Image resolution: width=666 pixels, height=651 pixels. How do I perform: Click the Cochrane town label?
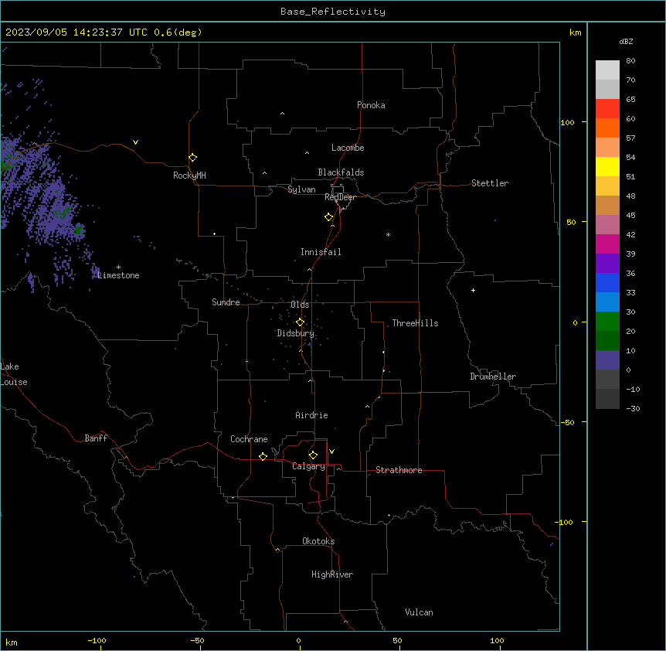[x=249, y=439]
